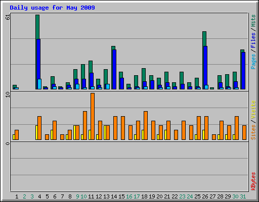Select day label "29" on the x-axis
The height and width of the screenshot is (202, 259).
(x=228, y=196)
